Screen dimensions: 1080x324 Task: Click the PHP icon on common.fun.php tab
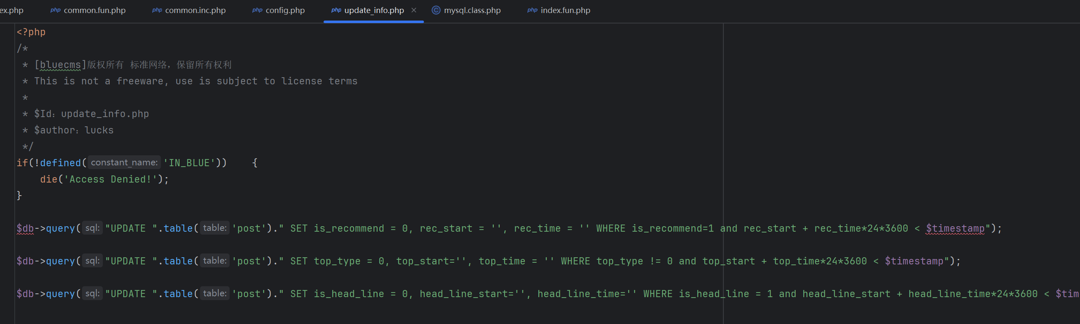[56, 10]
